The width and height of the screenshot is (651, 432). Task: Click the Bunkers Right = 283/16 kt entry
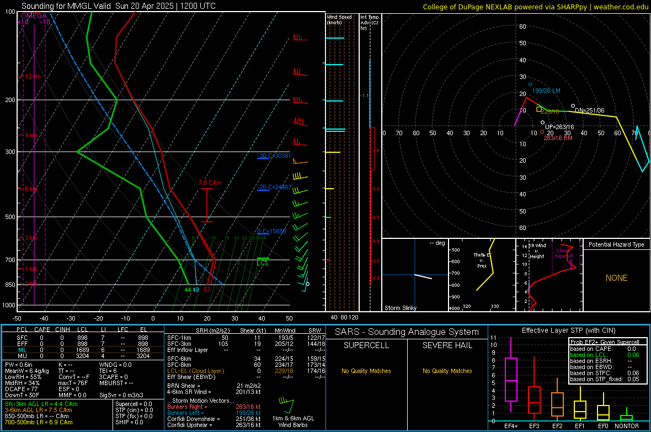pos(214,407)
